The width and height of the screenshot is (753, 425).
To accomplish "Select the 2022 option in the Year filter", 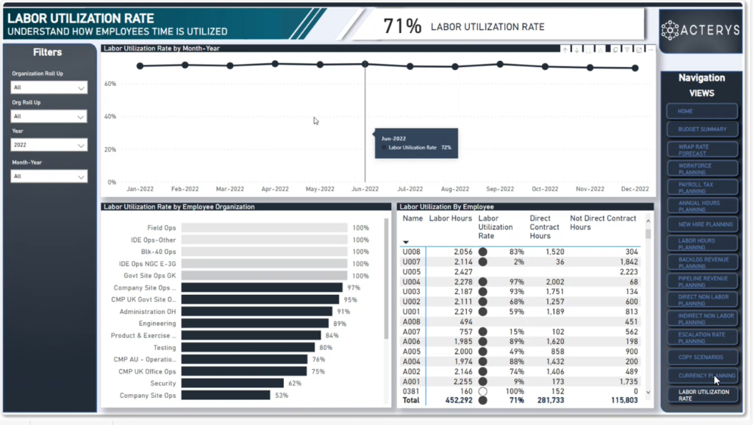I will coord(49,144).
